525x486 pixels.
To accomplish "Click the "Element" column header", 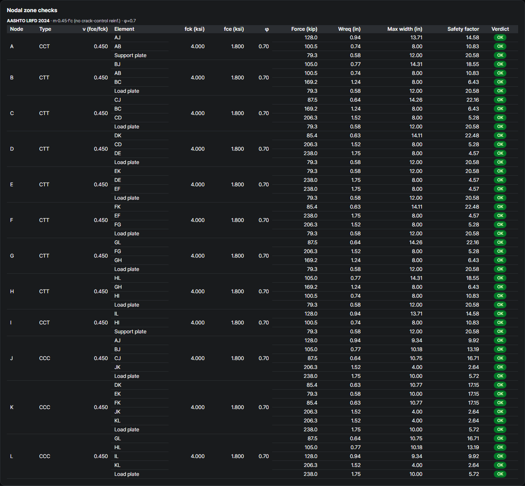I will 124,29.
